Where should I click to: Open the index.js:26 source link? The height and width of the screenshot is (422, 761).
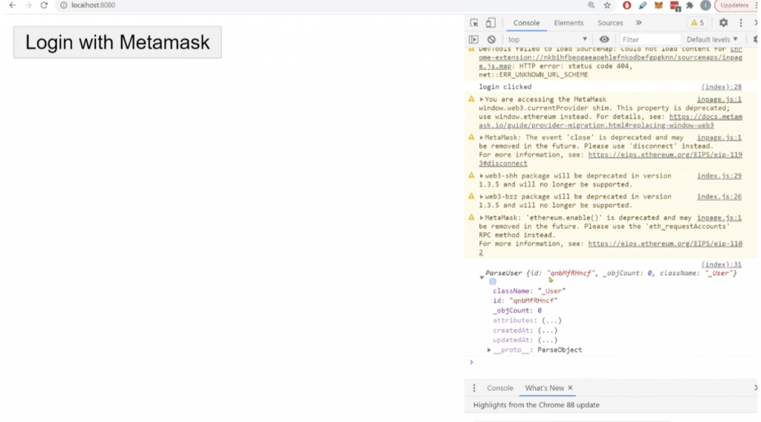tap(719, 196)
